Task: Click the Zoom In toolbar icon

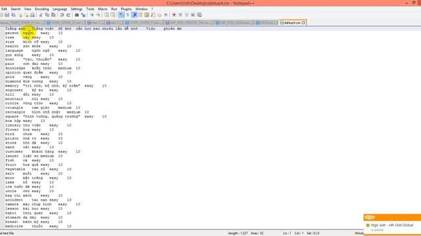Action: coord(92,15)
